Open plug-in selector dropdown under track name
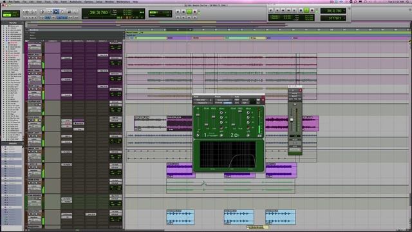The image size is (412, 232). tap(203, 103)
